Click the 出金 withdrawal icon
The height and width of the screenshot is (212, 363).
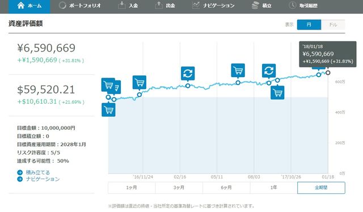click(159, 5)
